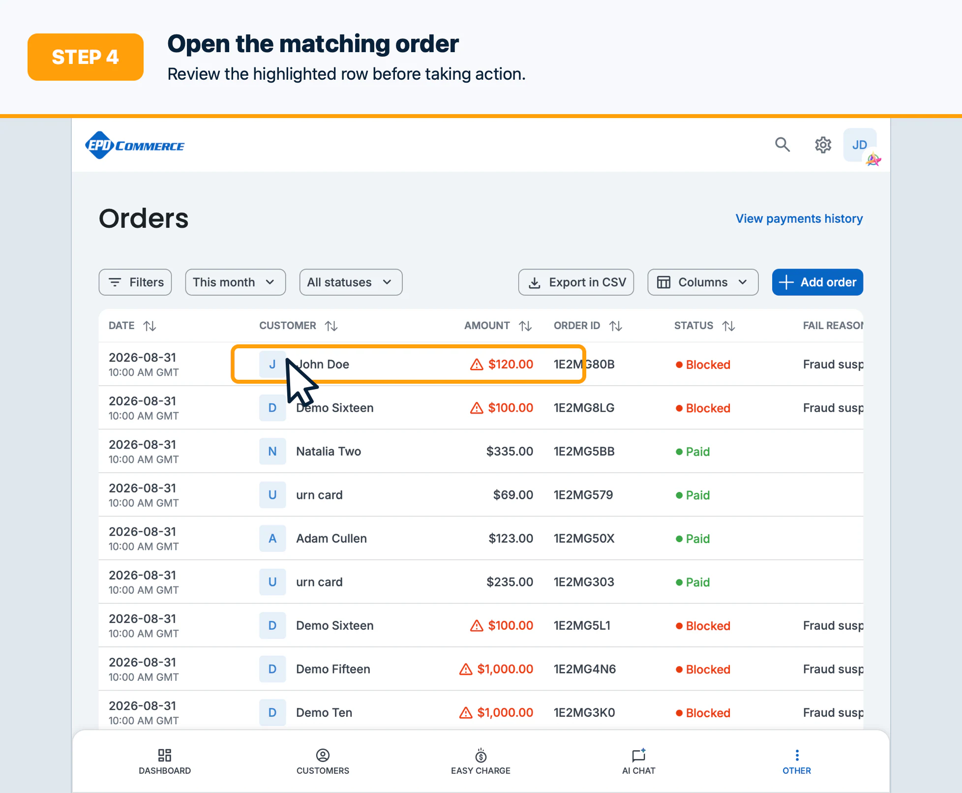This screenshot has height=793, width=962.
Task: Open Other menu in bottom navigation
Action: point(797,762)
